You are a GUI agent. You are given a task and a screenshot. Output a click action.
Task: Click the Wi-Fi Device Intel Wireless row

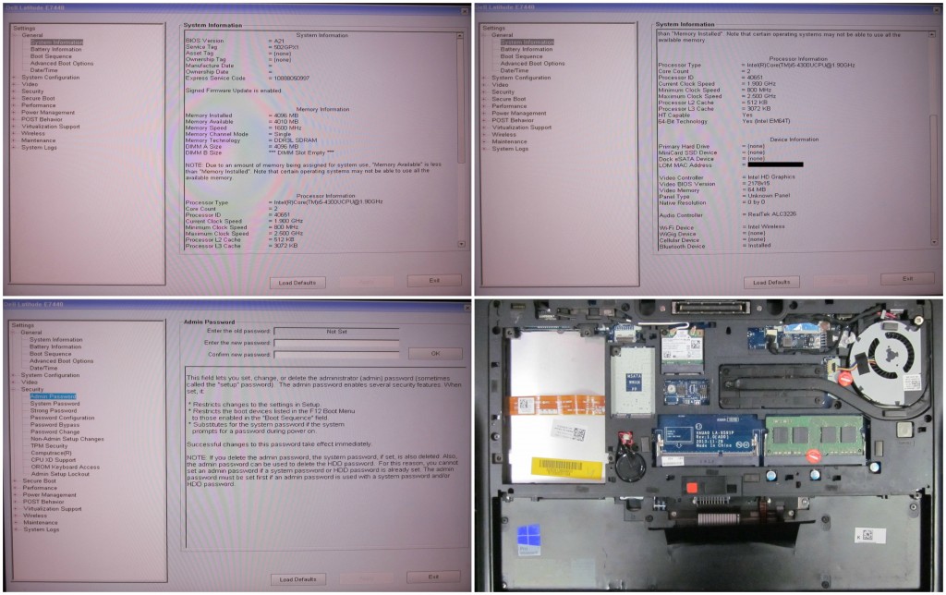pos(722,227)
